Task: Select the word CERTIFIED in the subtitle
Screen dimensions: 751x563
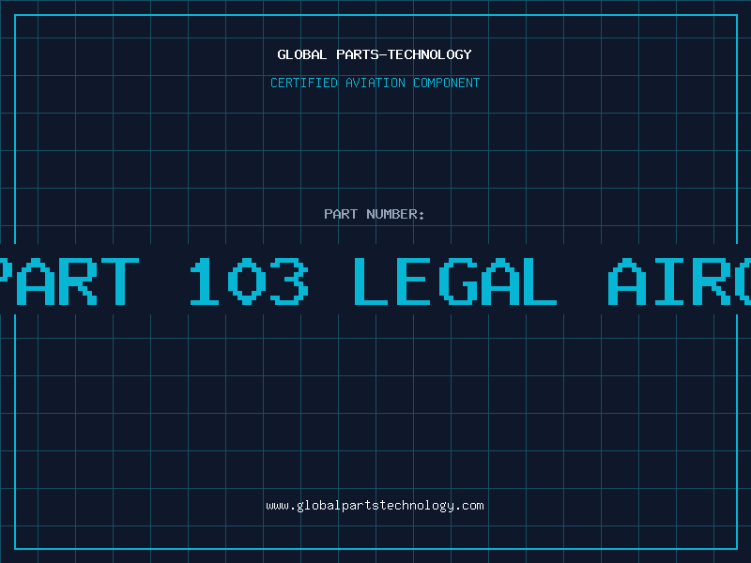Action: pos(304,83)
